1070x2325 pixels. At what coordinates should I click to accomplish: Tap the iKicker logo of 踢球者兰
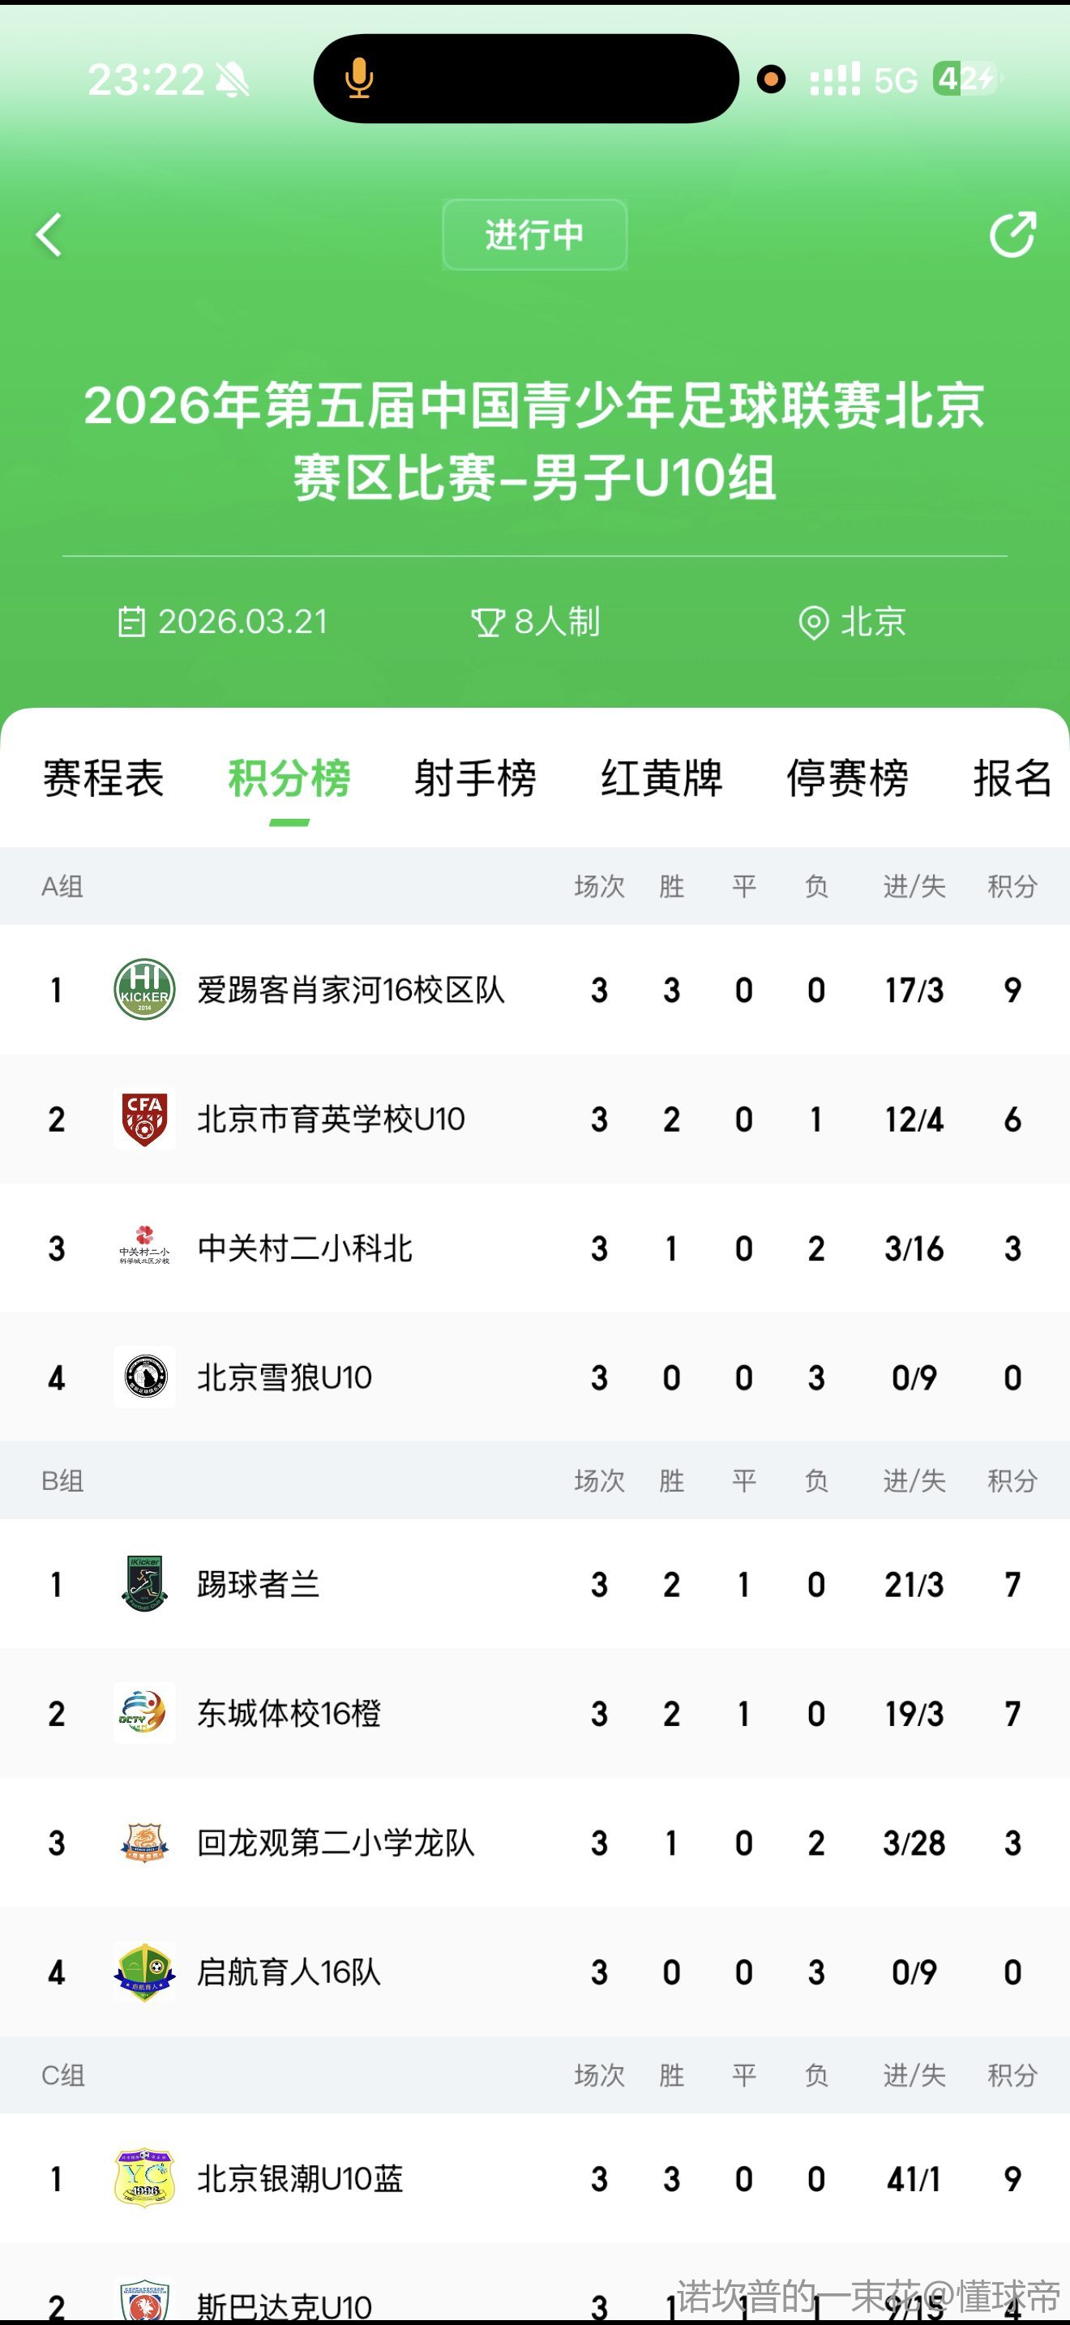[144, 1584]
